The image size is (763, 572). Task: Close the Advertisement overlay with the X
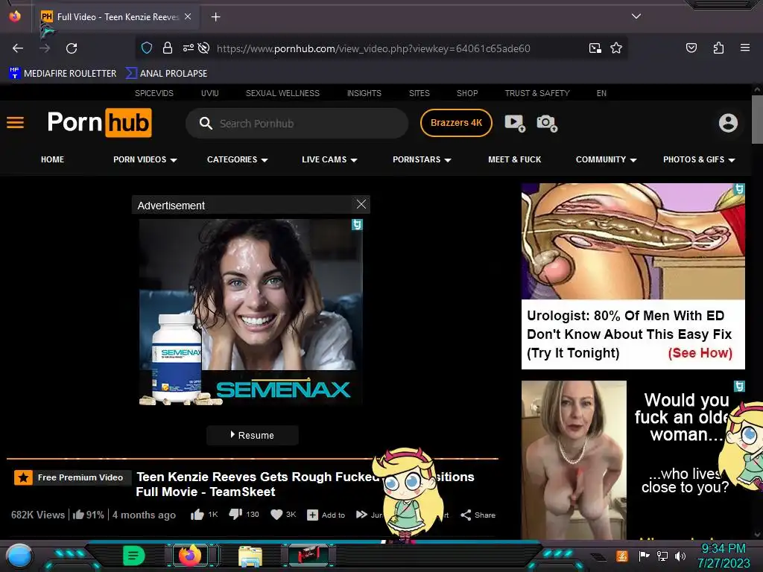[361, 204]
